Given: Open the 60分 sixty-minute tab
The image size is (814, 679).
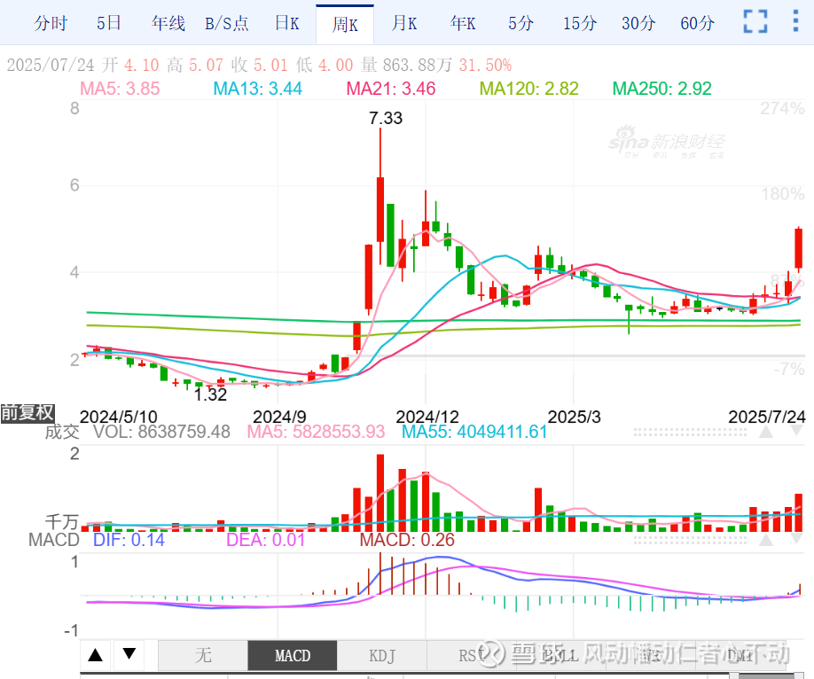Looking at the screenshot, I should pyautogui.click(x=697, y=23).
